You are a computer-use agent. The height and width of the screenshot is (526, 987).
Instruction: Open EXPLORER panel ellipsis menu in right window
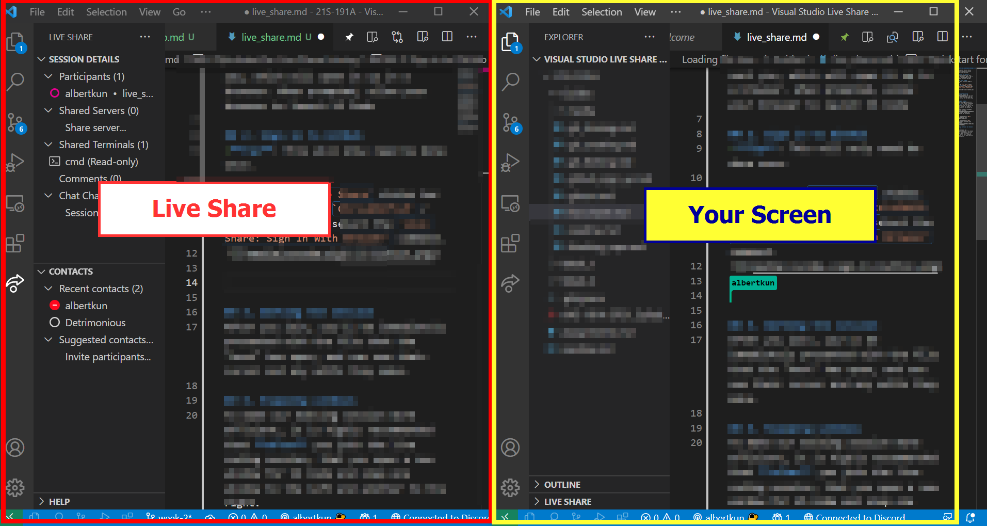650,37
